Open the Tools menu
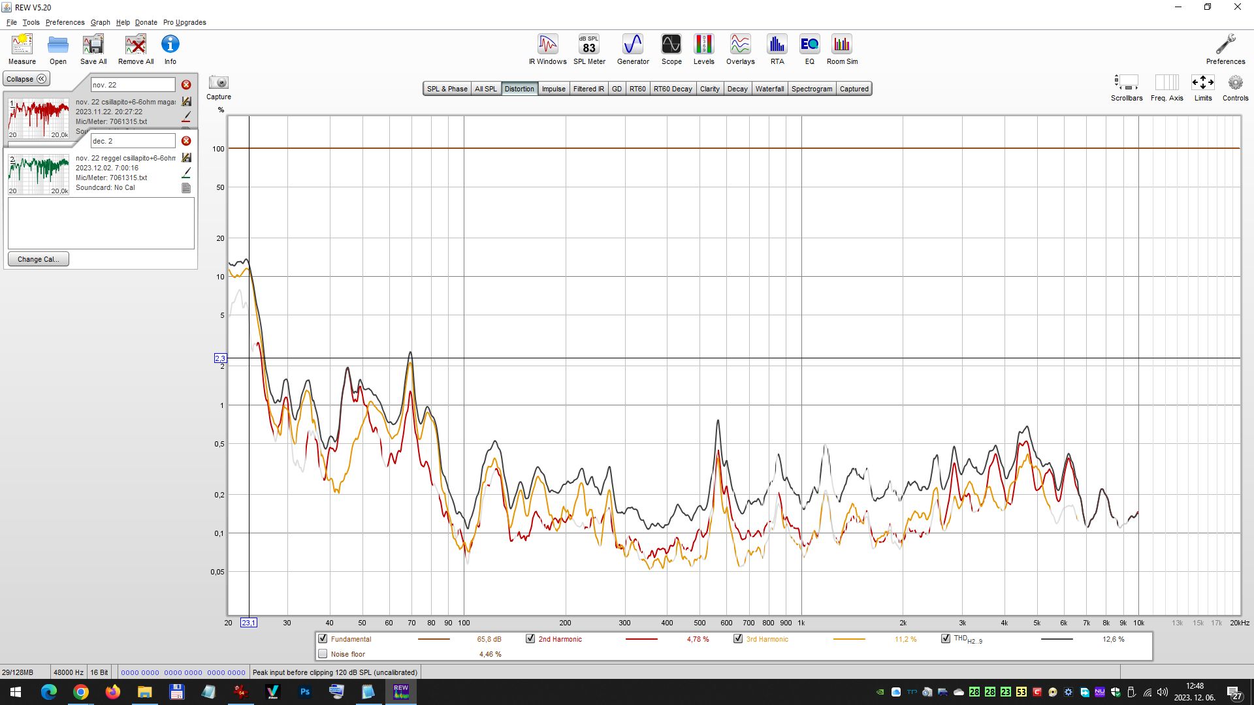 tap(31, 22)
